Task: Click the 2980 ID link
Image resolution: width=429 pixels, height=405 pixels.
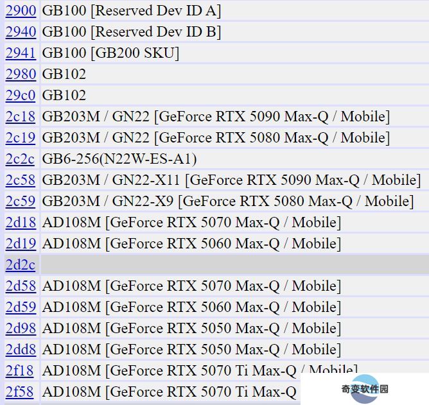Action: (x=21, y=74)
